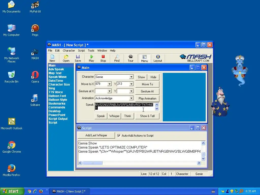Viewport: 260px width, 195px height.
Task: Open the Move to X dropdown arrow
Action: click(x=109, y=84)
